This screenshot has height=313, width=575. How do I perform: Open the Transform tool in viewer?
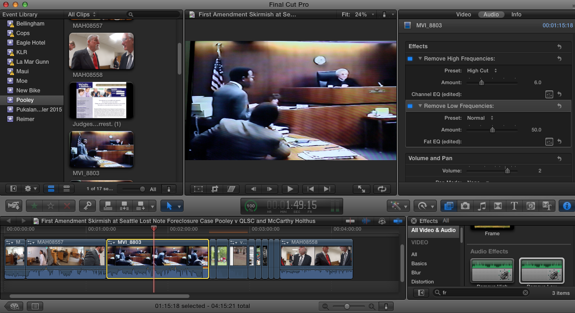point(199,189)
